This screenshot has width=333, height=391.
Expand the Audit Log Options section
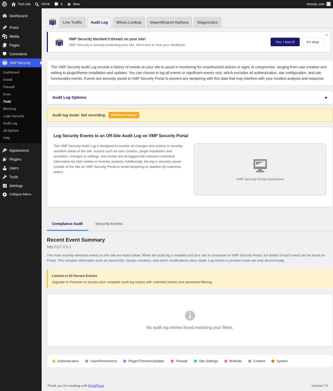190,97
